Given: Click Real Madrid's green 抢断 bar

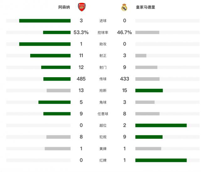Looking at the screenshot, I should [x=149, y=90].
